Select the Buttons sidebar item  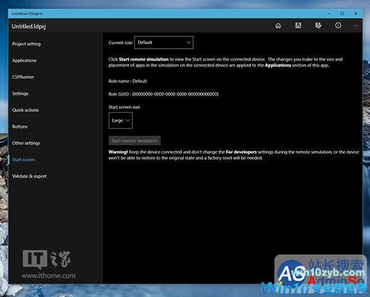(x=20, y=126)
